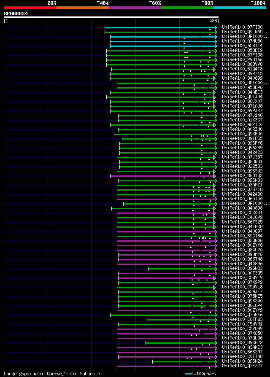Image resolution: width=270 pixels, height=377 pixels.
Task: Click the cyan ~100% identity legend segment
Action: tap(240, 8)
